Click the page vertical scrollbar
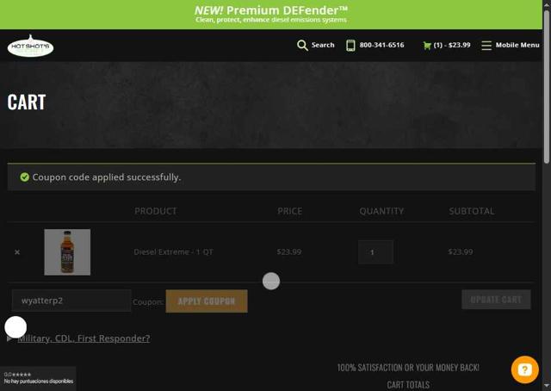Screen dimensions: 551x391 point(547,86)
